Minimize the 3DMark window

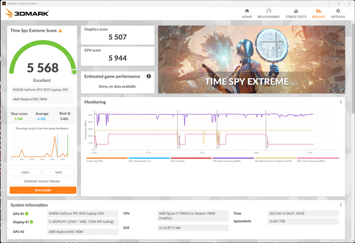tap(329, 3)
